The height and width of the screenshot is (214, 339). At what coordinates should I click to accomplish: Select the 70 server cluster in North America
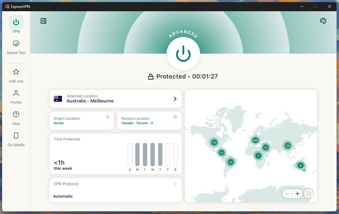tap(214, 142)
